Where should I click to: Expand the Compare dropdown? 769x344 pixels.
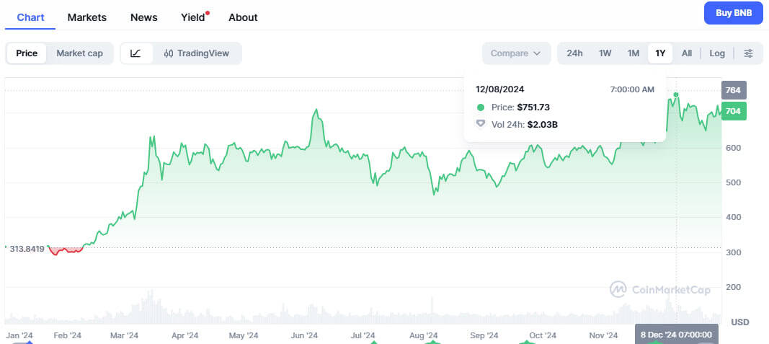(515, 53)
